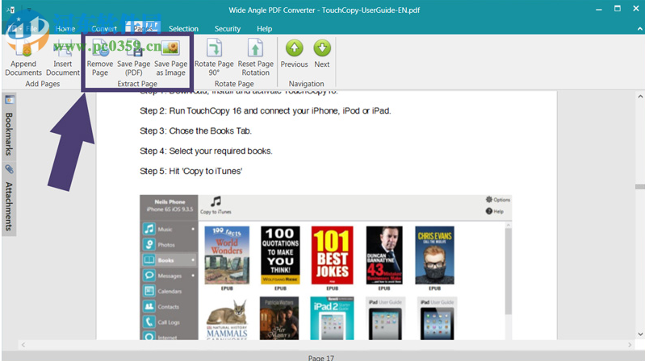Click the horizontal scrollbar right arrow
Screen dimensions: 645x361
(x=630, y=345)
